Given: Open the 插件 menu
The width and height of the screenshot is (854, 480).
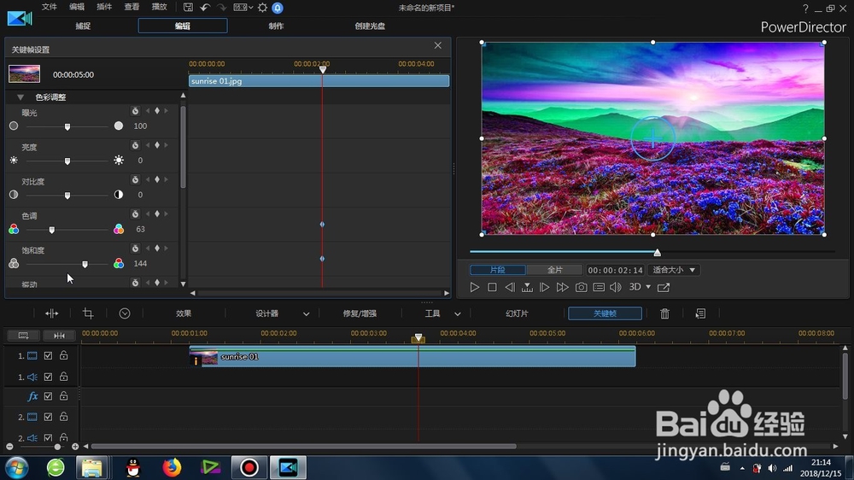Looking at the screenshot, I should coord(104,7).
